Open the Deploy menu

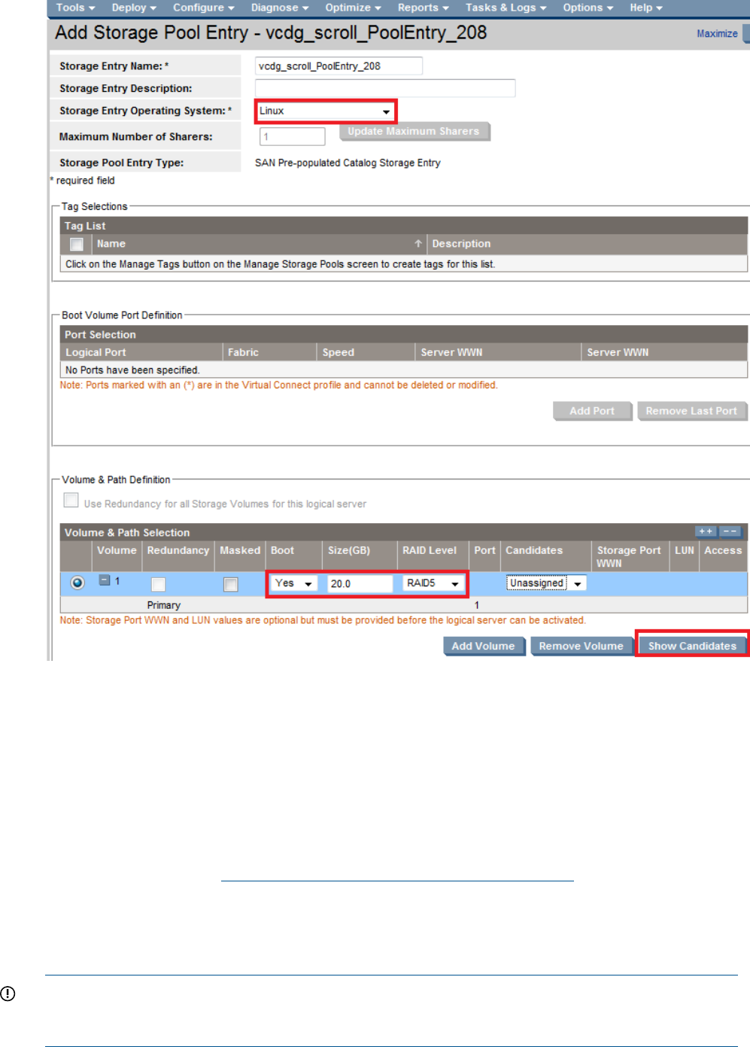[x=134, y=8]
